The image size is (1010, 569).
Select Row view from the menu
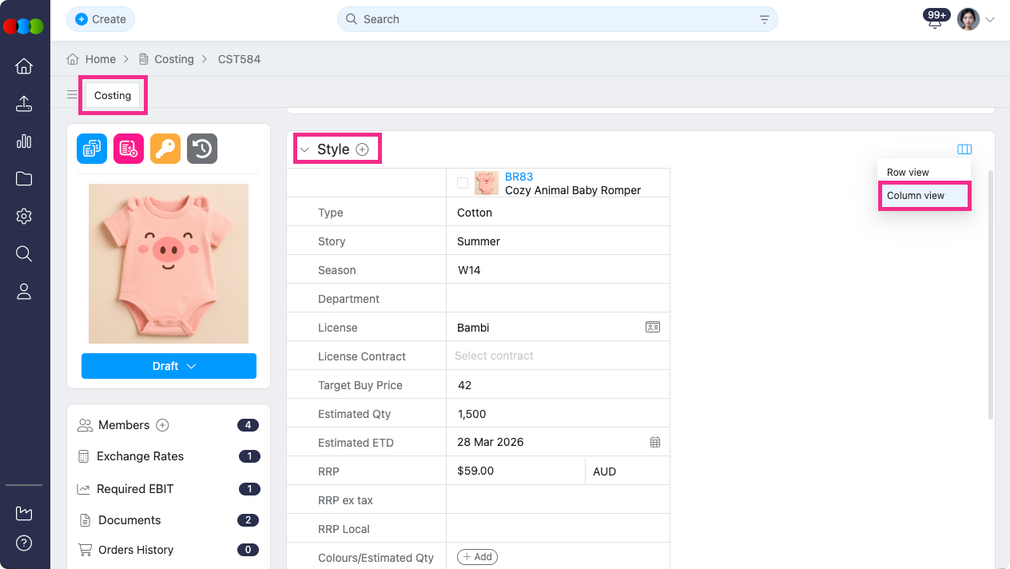point(908,173)
